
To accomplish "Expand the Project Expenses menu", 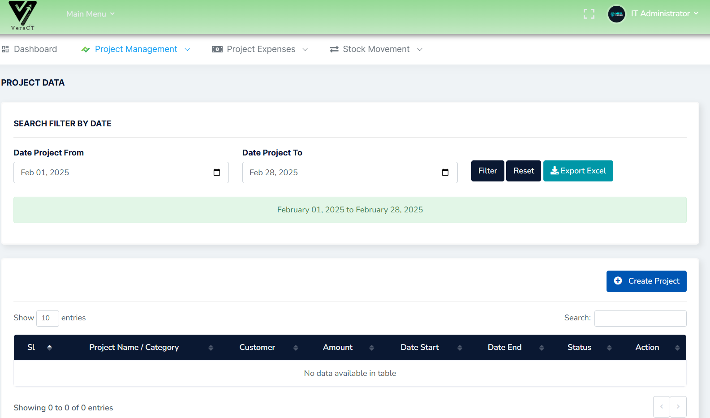I will (x=260, y=49).
